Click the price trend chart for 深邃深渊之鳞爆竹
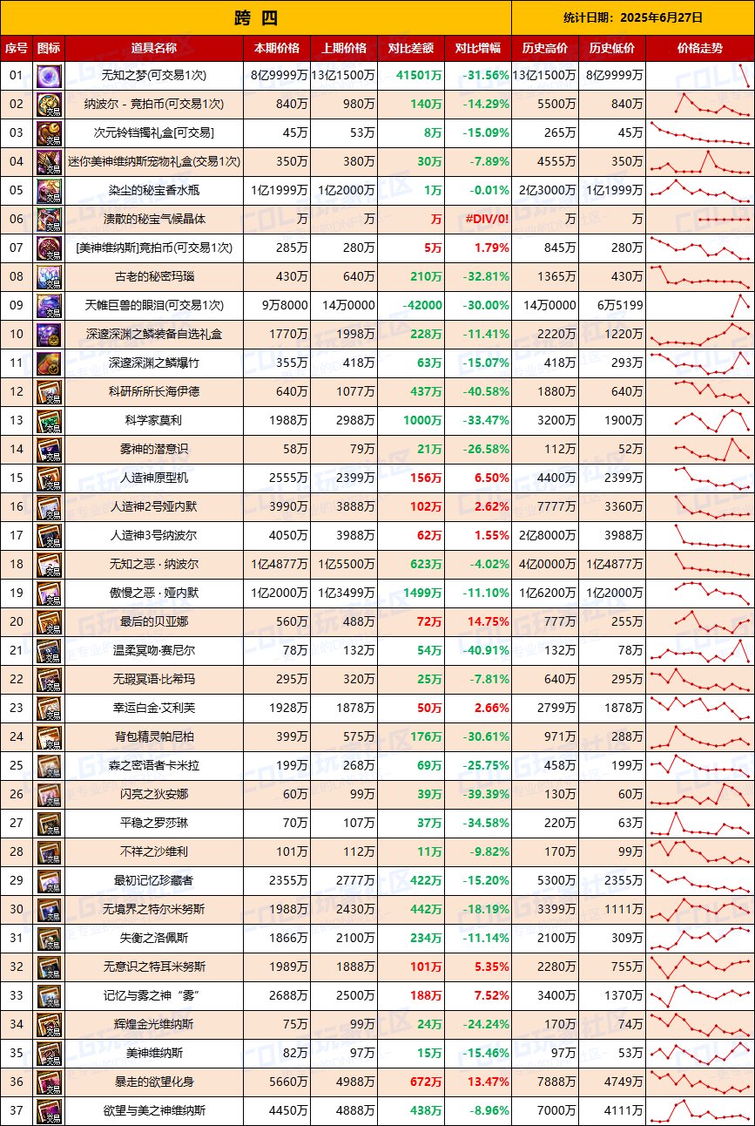 [x=700, y=363]
